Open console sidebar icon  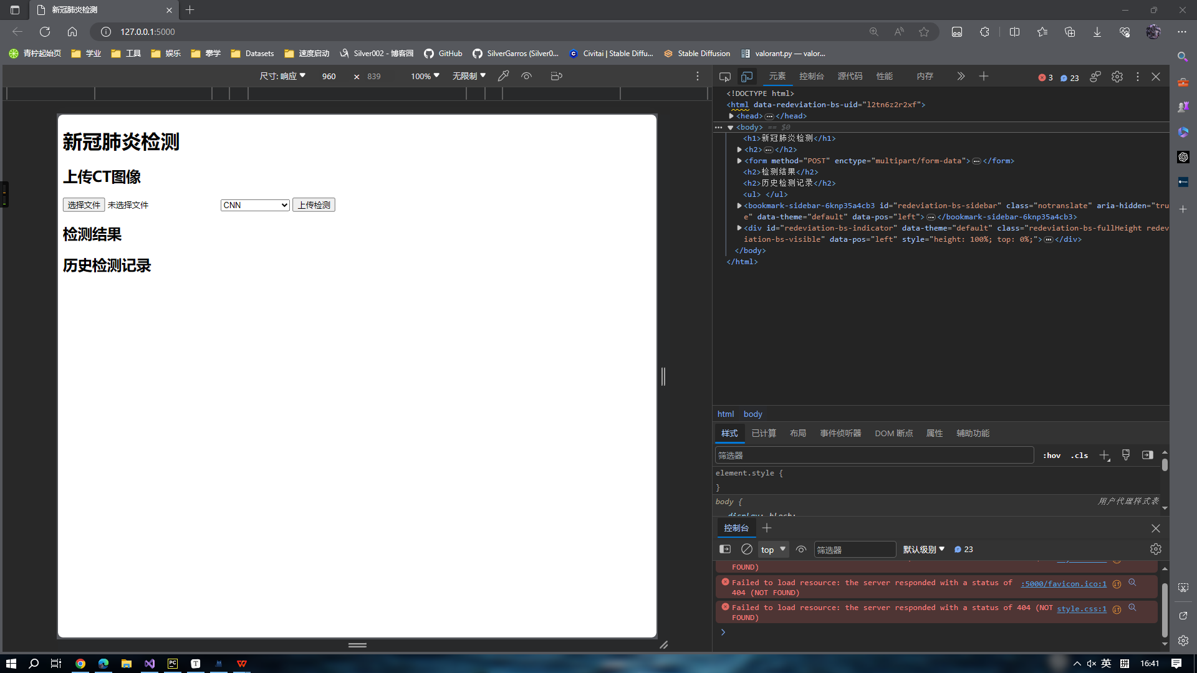pyautogui.click(x=724, y=549)
